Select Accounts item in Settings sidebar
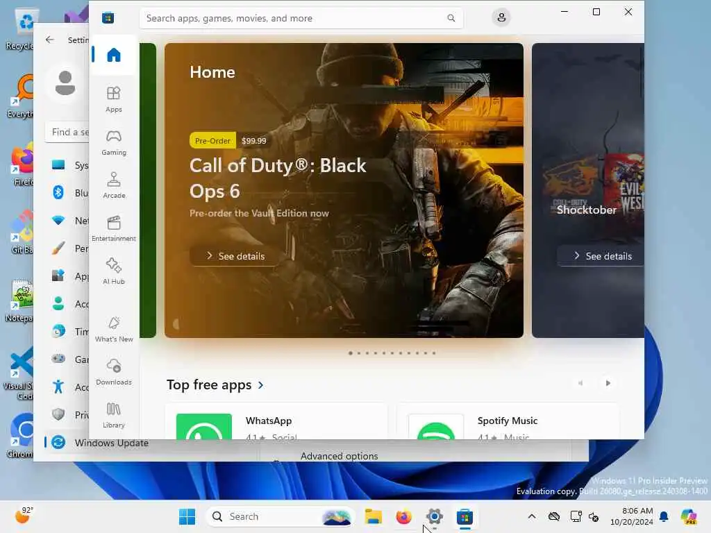The image size is (711, 533). pyautogui.click(x=67, y=304)
